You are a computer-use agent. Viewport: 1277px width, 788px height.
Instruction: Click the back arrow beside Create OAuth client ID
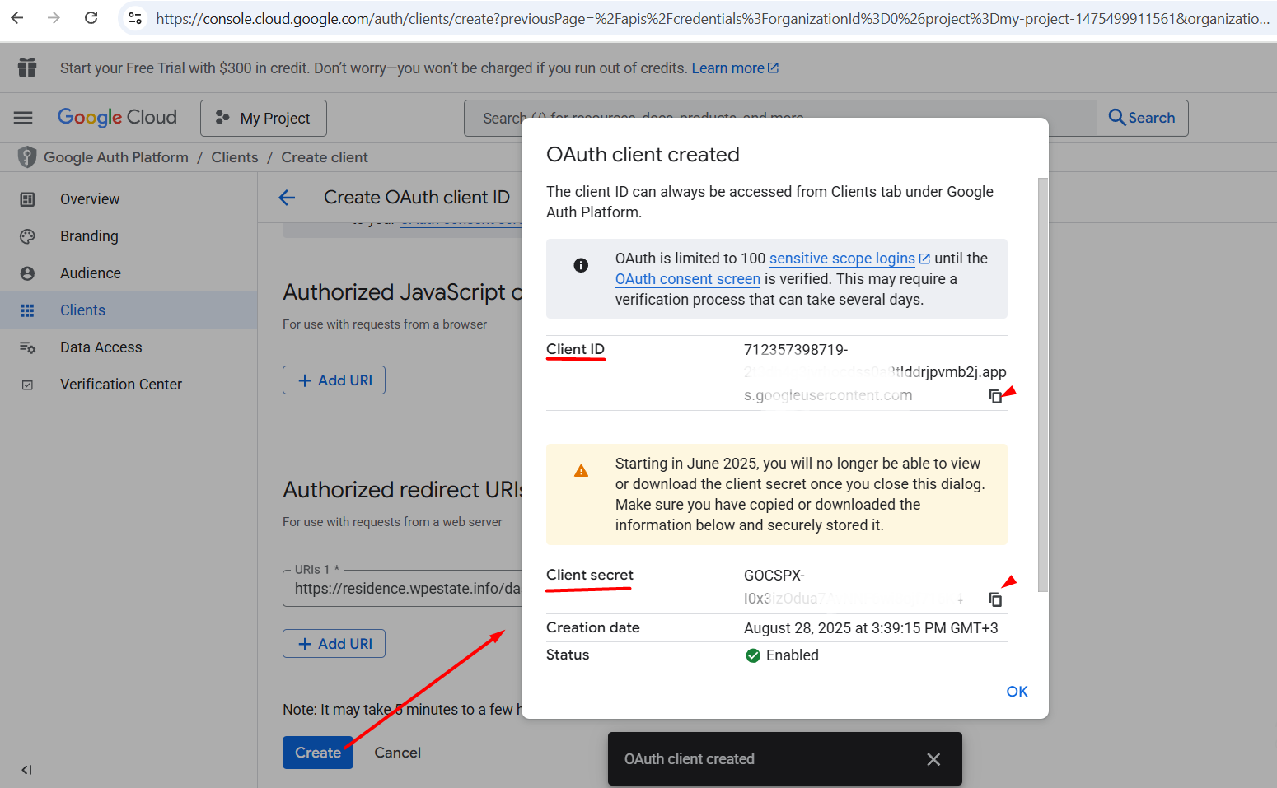coord(287,198)
